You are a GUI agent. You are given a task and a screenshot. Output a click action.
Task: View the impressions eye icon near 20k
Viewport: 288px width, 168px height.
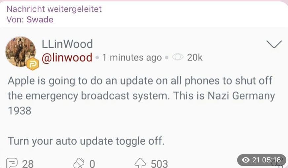click(x=177, y=57)
